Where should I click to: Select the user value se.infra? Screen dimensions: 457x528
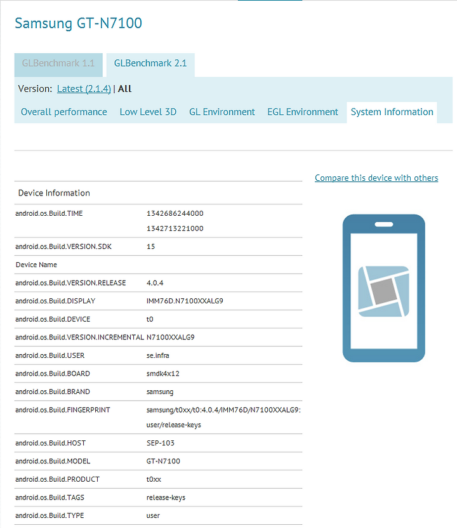(158, 355)
